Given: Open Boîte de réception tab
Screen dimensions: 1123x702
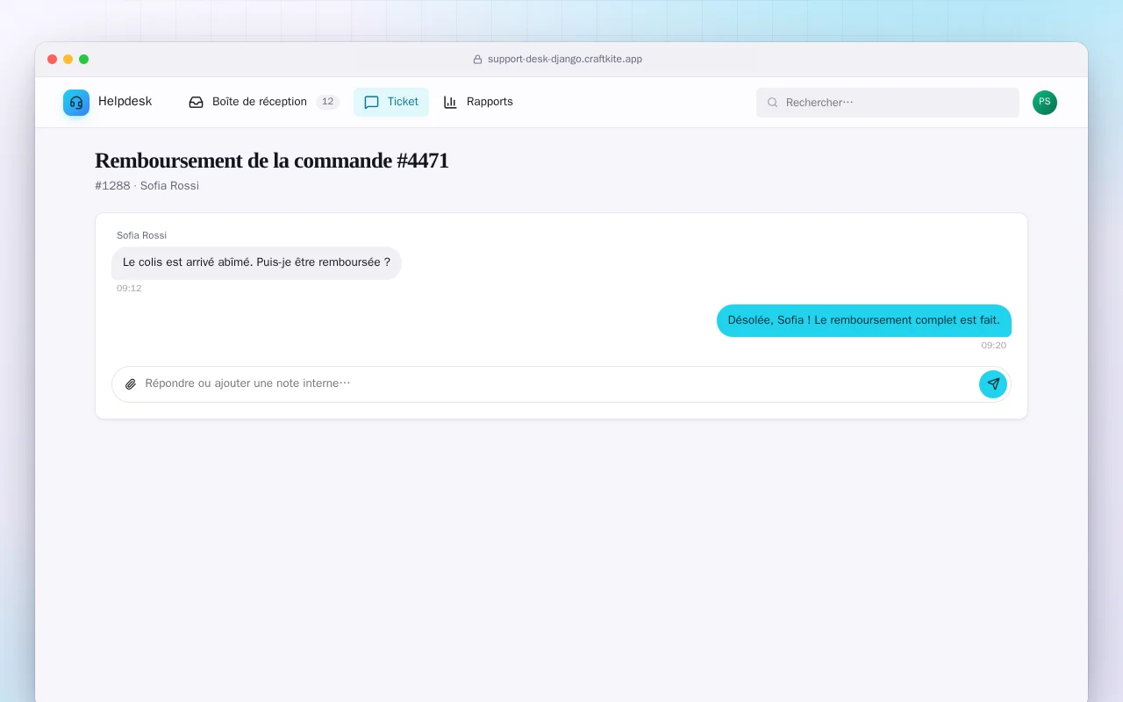Looking at the screenshot, I should coord(264,102).
